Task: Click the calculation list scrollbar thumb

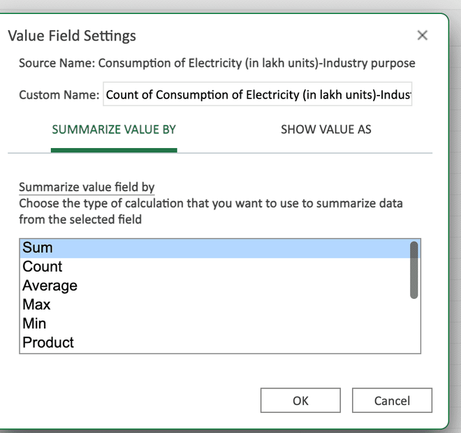Action: [x=414, y=270]
